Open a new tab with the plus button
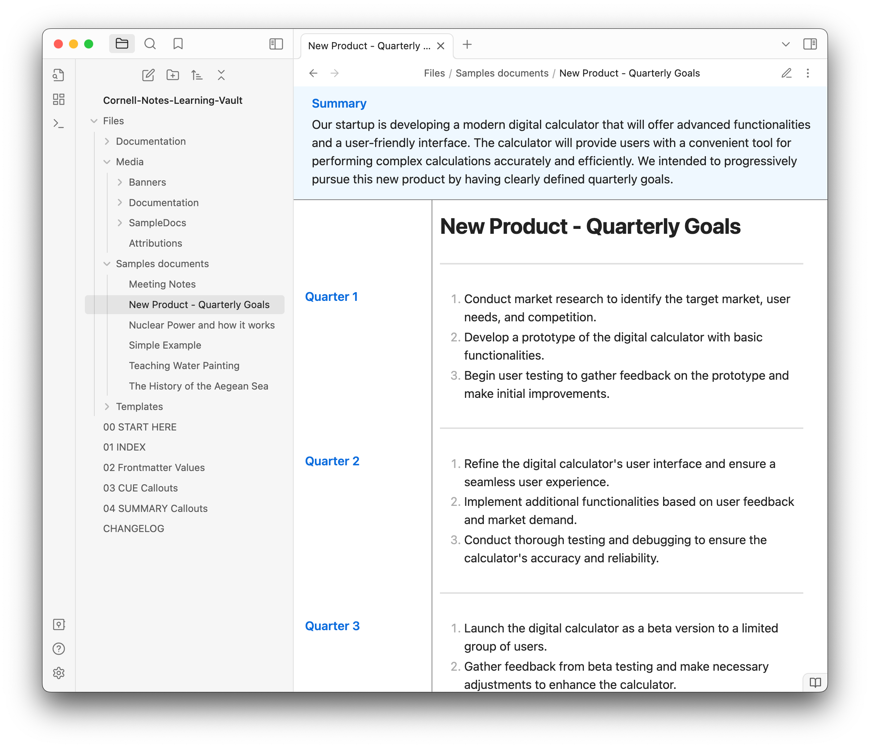The width and height of the screenshot is (870, 748). click(467, 44)
